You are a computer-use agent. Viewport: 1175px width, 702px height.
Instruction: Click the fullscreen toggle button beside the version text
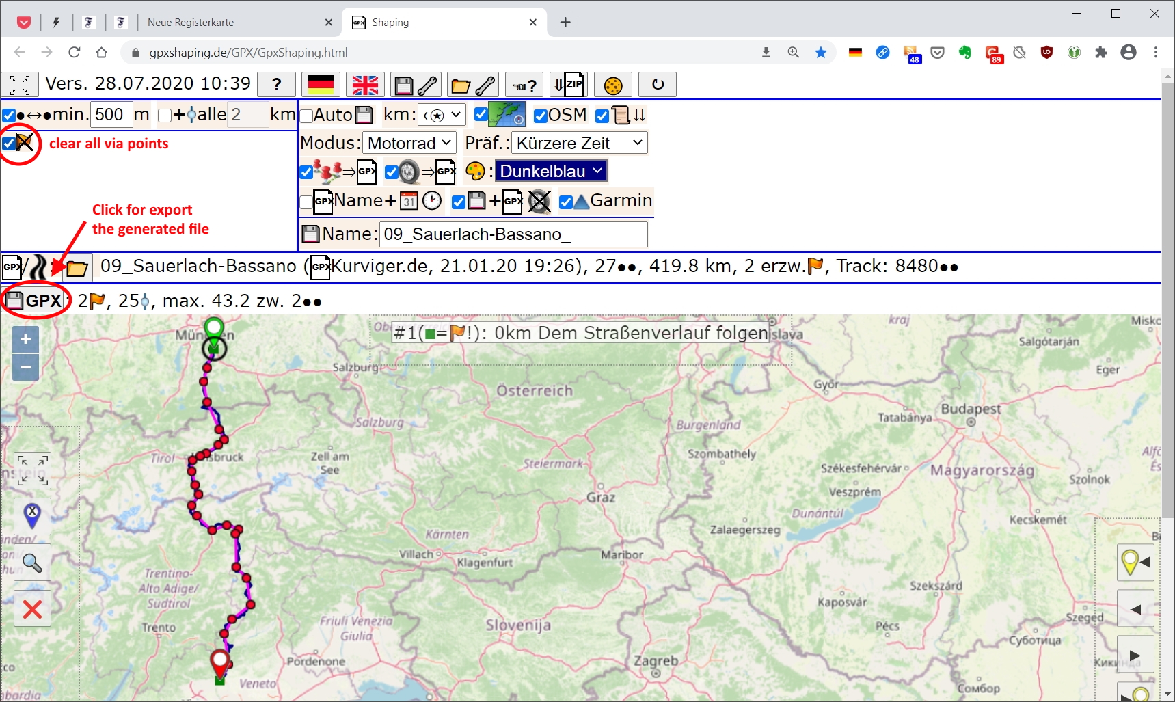[20, 85]
